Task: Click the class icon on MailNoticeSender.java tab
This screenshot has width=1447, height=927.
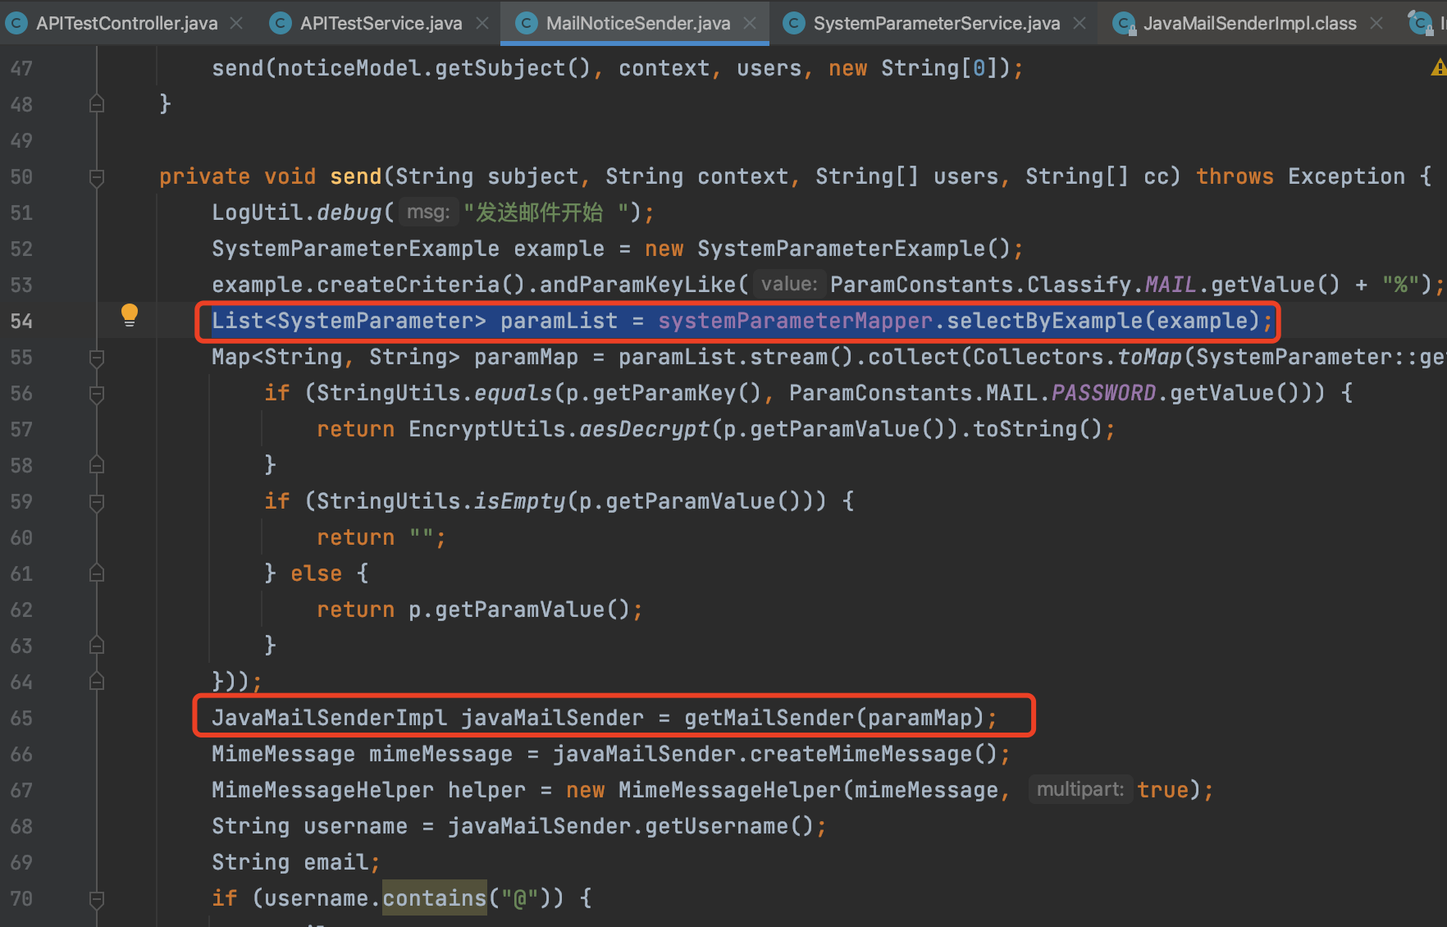Action: [525, 23]
